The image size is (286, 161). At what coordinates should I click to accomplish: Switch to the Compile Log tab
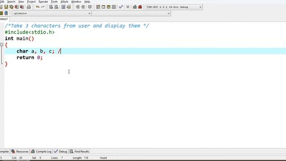coord(41,151)
